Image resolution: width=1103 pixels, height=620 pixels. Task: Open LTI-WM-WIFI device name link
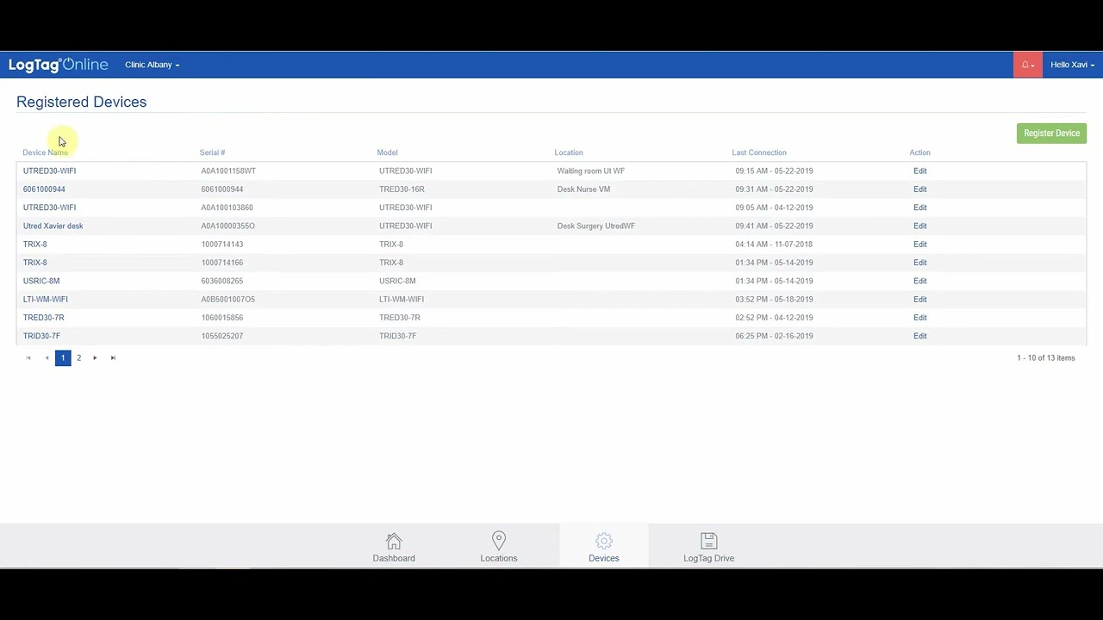(45, 300)
